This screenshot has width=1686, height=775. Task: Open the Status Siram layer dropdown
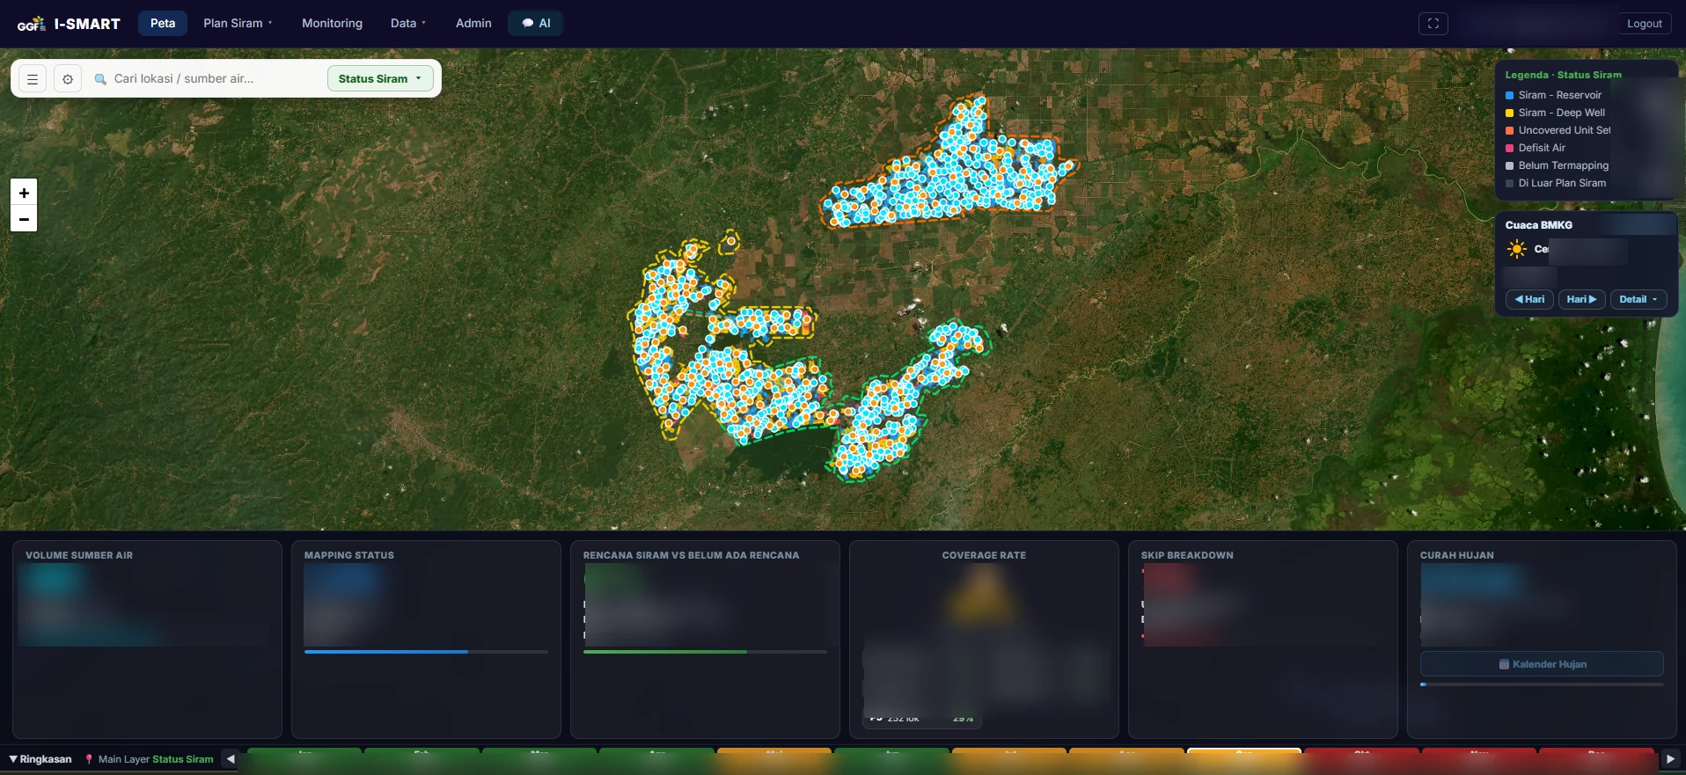click(x=380, y=79)
